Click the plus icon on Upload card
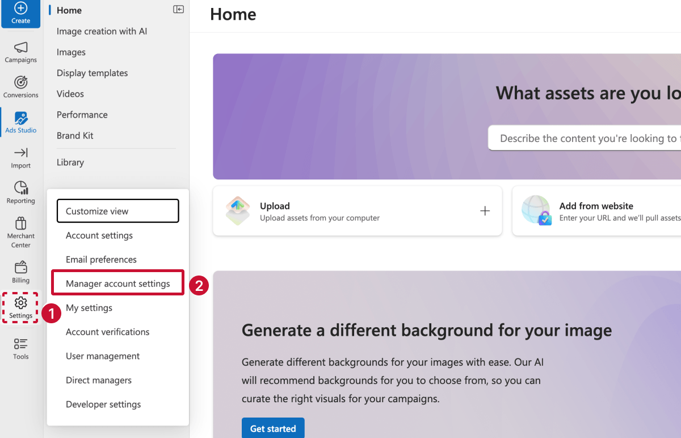This screenshot has height=438, width=681. (485, 210)
